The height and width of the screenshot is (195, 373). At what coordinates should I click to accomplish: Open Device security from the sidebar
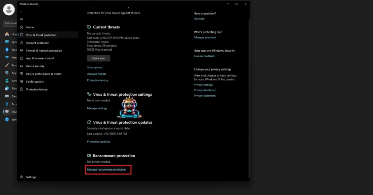click(x=48, y=66)
